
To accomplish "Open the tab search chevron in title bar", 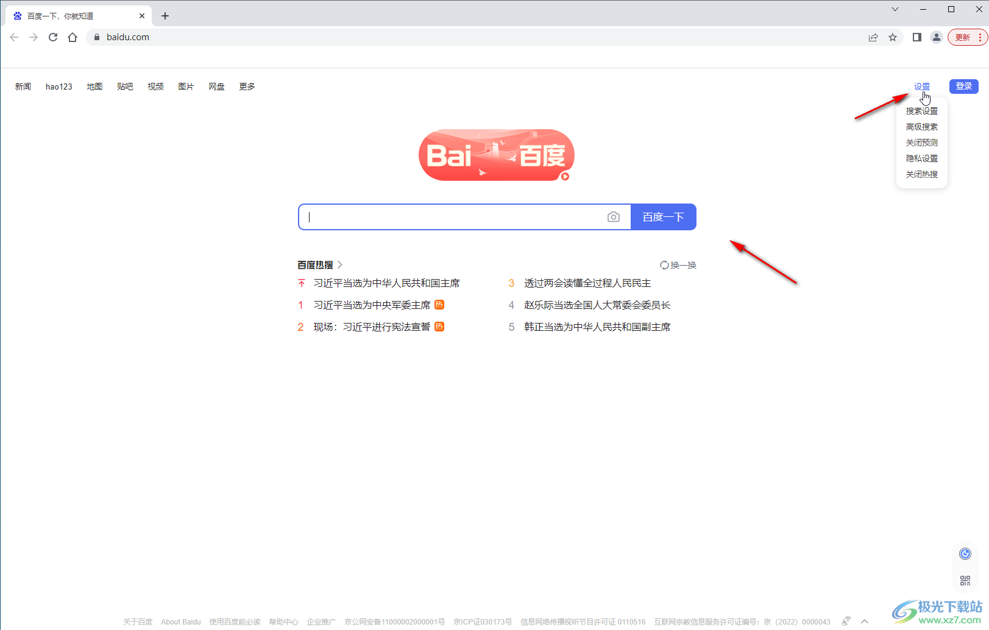I will pos(895,9).
